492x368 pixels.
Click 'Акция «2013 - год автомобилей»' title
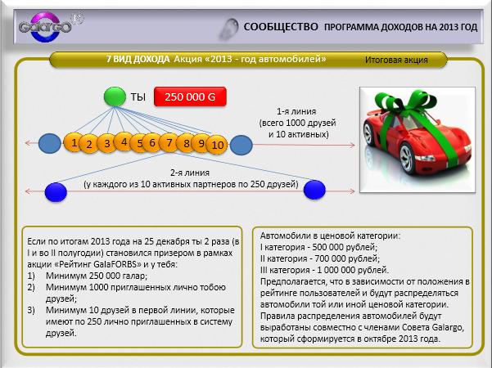(x=250, y=59)
